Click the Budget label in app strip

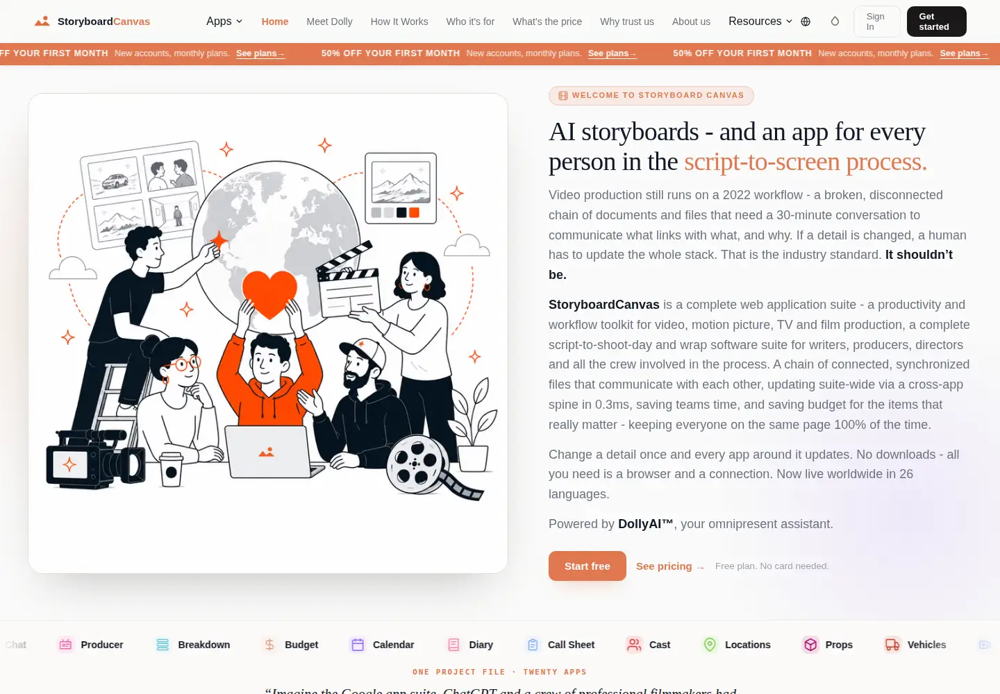pyautogui.click(x=301, y=645)
